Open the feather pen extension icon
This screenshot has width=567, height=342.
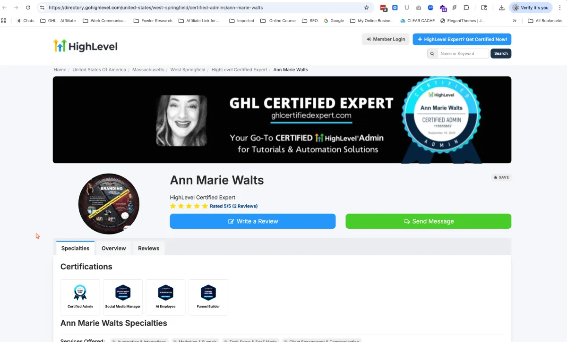click(x=455, y=8)
